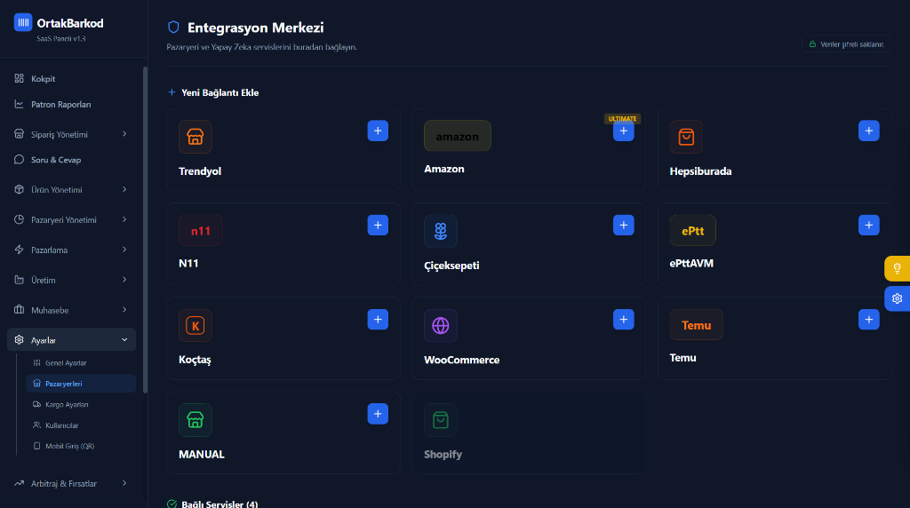Open Kokpit from the sidebar
910x508 pixels.
point(44,79)
